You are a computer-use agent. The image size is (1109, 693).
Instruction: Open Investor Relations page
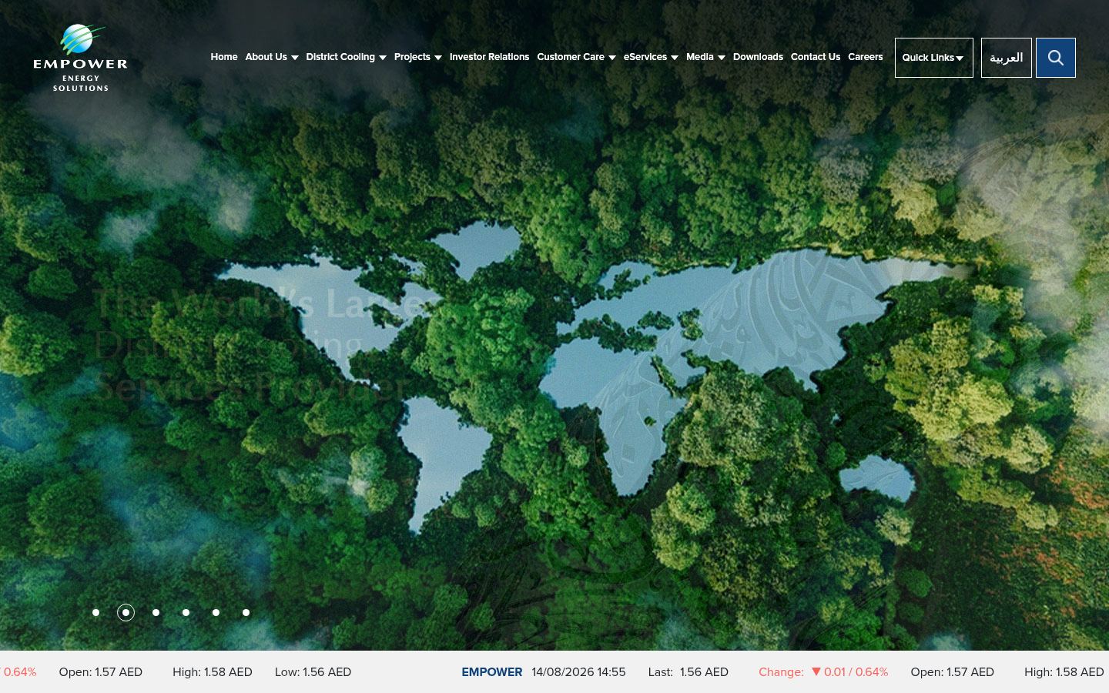pyautogui.click(x=489, y=57)
